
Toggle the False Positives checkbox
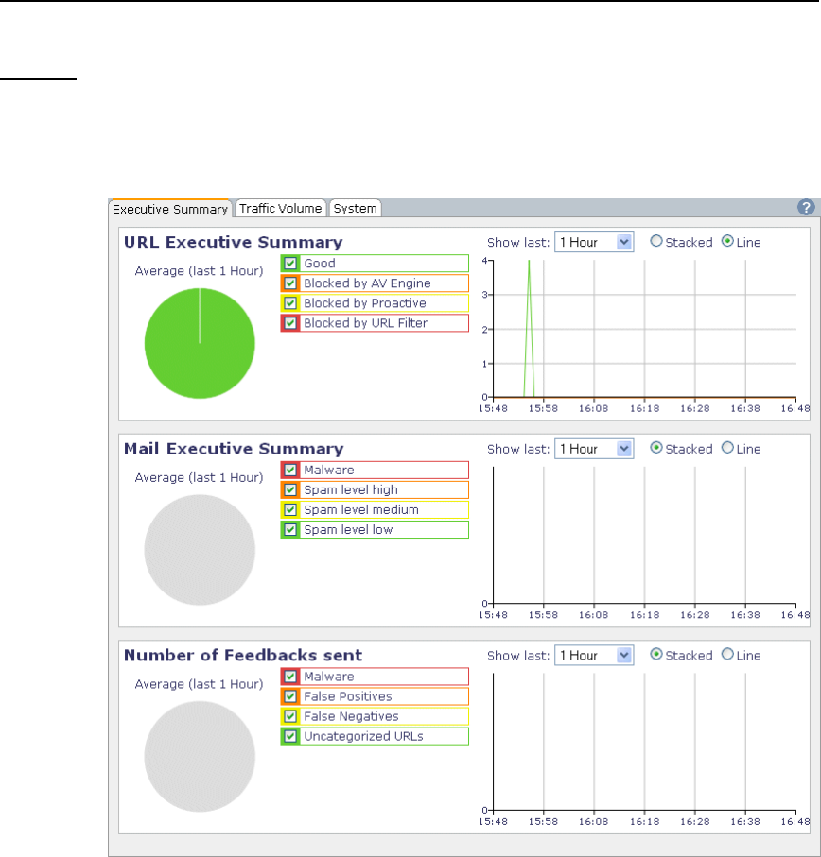pos(290,696)
